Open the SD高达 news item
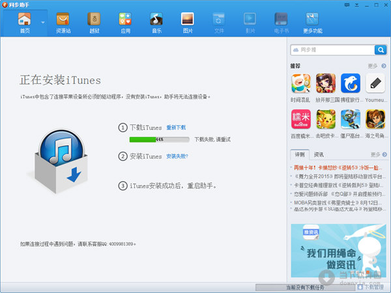This screenshot has width=391, height=293. pyautogui.click(x=340, y=209)
